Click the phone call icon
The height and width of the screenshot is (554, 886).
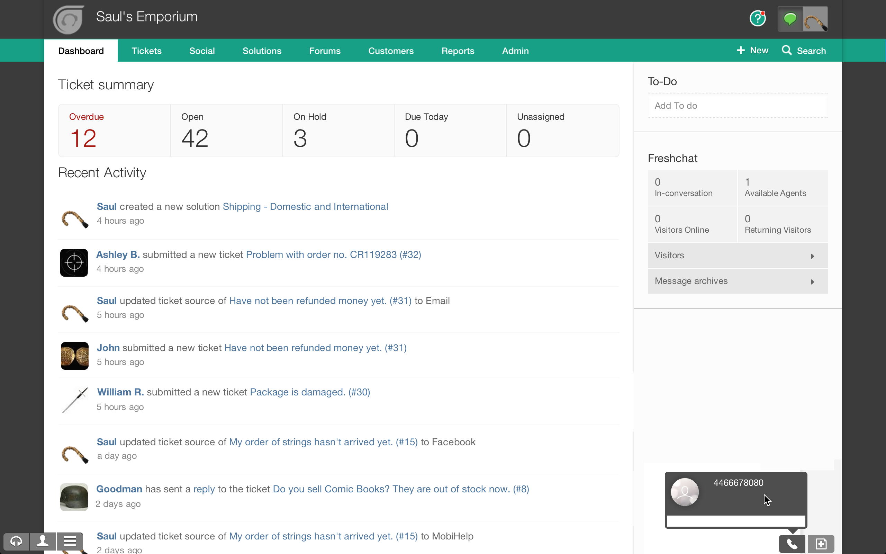pyautogui.click(x=792, y=544)
